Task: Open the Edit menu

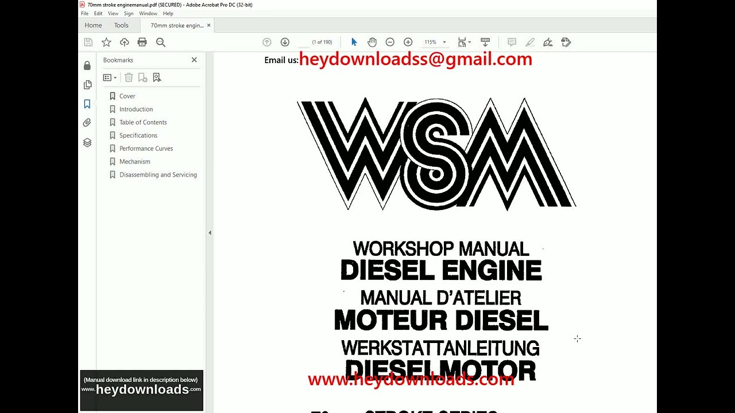Action: click(98, 13)
